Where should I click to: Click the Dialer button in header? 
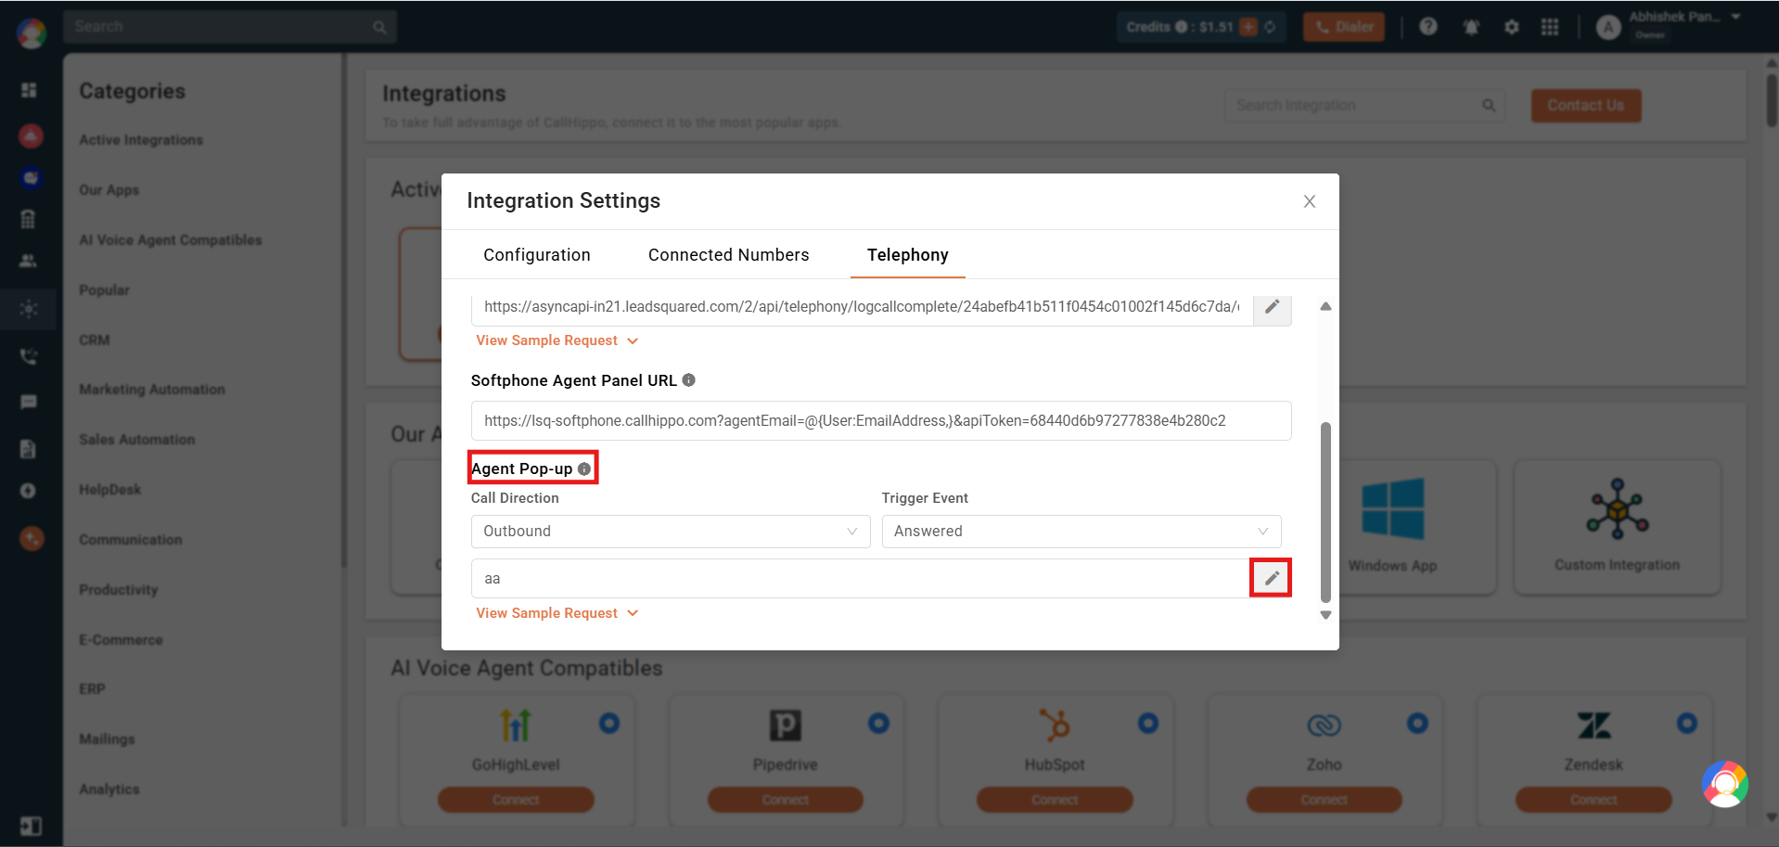coord(1343,27)
